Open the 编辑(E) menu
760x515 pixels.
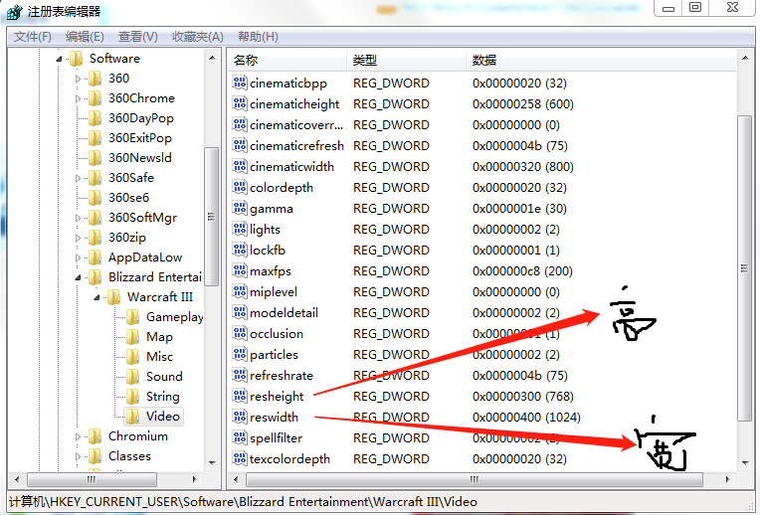(x=85, y=37)
